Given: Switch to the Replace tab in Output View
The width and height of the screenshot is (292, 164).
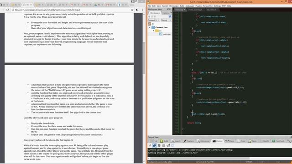Looking at the screenshot, I should click(189, 141).
